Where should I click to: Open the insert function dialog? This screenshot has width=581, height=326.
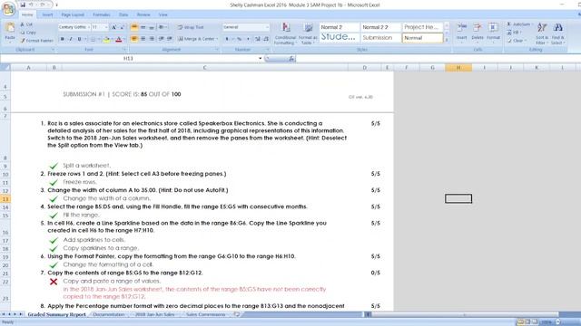click(291, 58)
